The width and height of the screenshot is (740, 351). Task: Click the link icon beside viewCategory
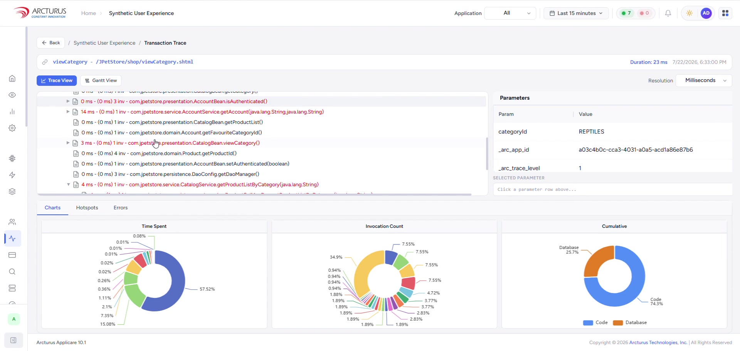(x=45, y=62)
